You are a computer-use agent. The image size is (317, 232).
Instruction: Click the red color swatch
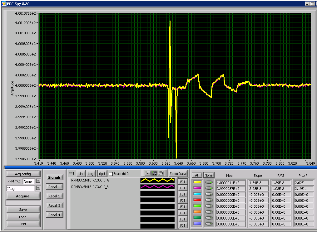[x=197, y=200]
